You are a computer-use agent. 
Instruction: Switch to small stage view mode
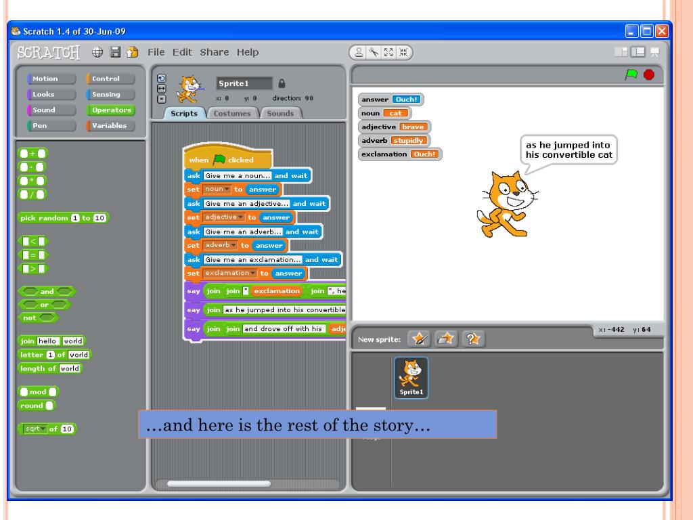621,52
